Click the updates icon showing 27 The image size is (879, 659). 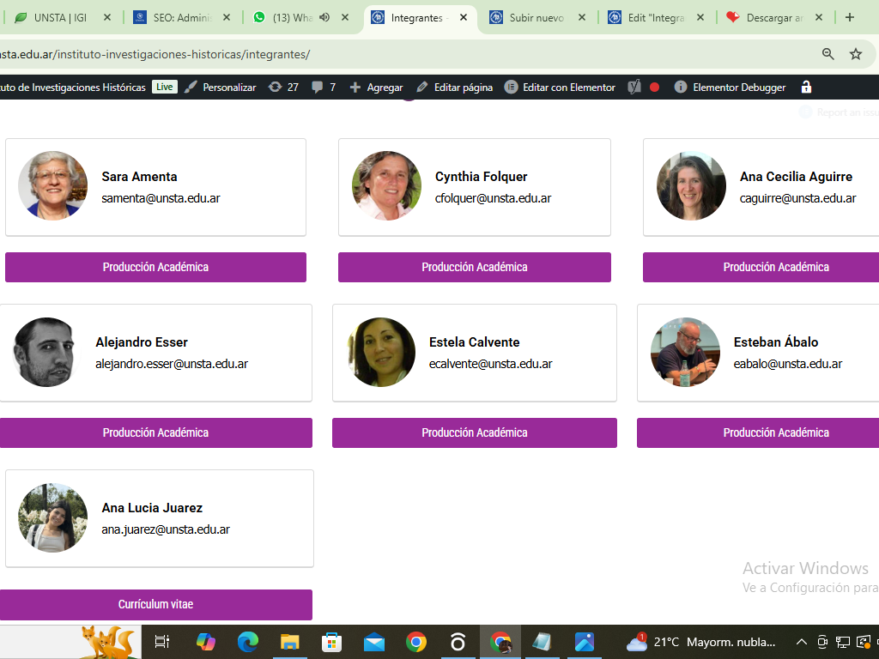pos(283,88)
